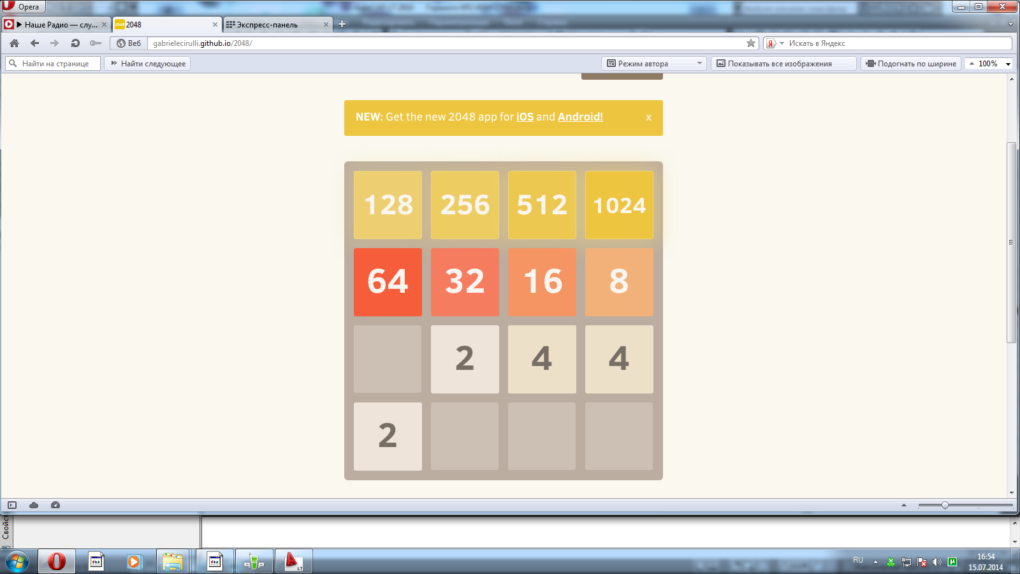Click the page vertical scrollbar thumb
The height and width of the screenshot is (574, 1020).
click(x=1012, y=242)
